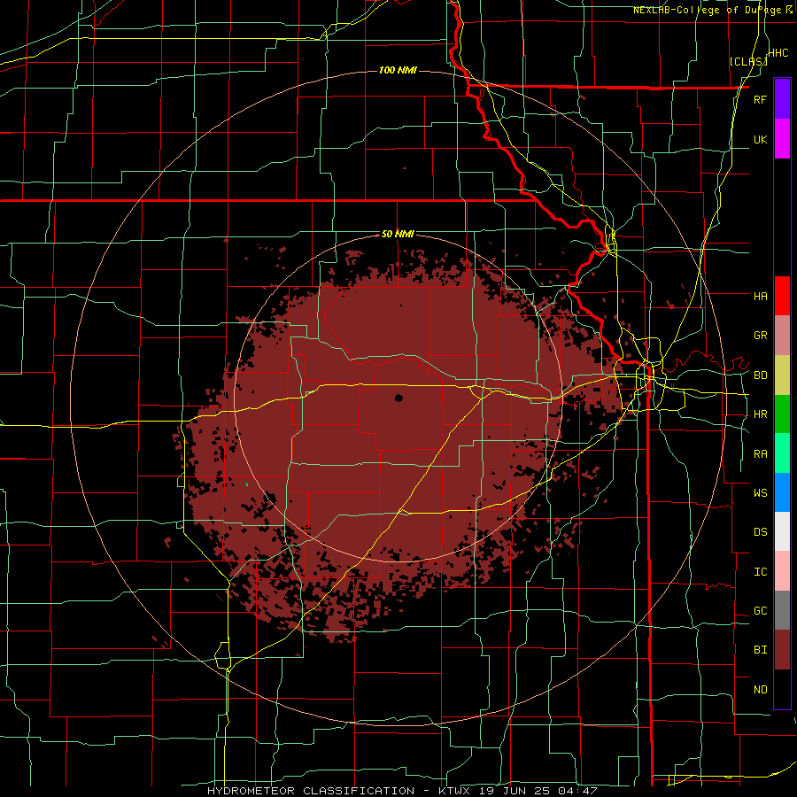The width and height of the screenshot is (797, 797).
Task: Click the gray GC legend color swatch
Action: [782, 610]
